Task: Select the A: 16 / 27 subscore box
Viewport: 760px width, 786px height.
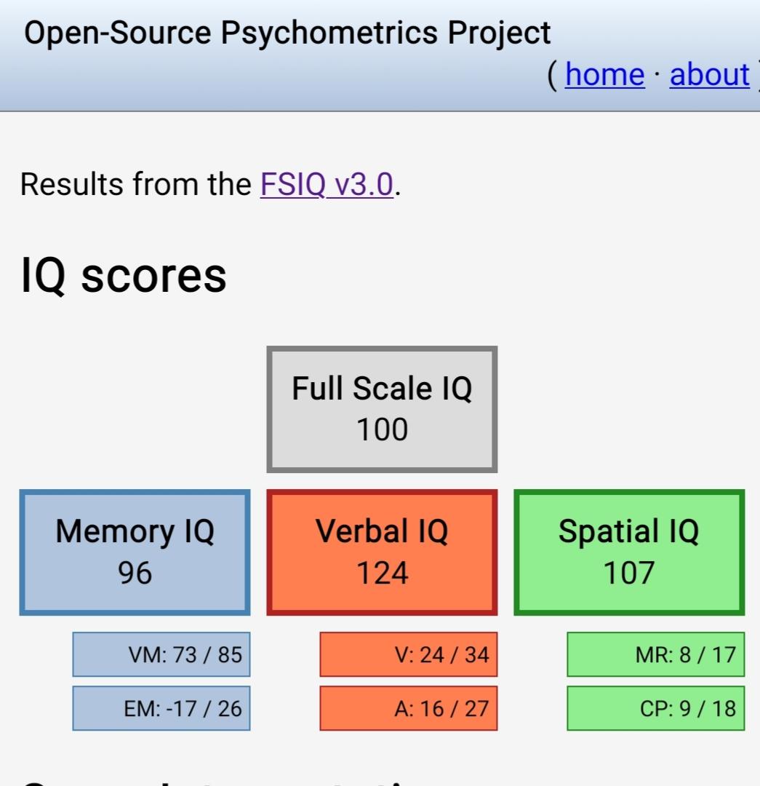Action: 409,708
